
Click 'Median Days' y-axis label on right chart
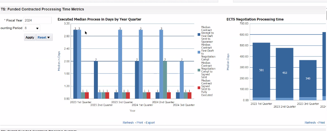tap(228, 62)
